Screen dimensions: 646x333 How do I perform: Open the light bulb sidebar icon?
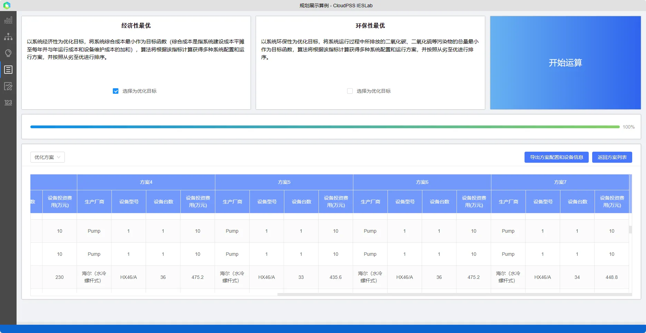click(x=8, y=53)
